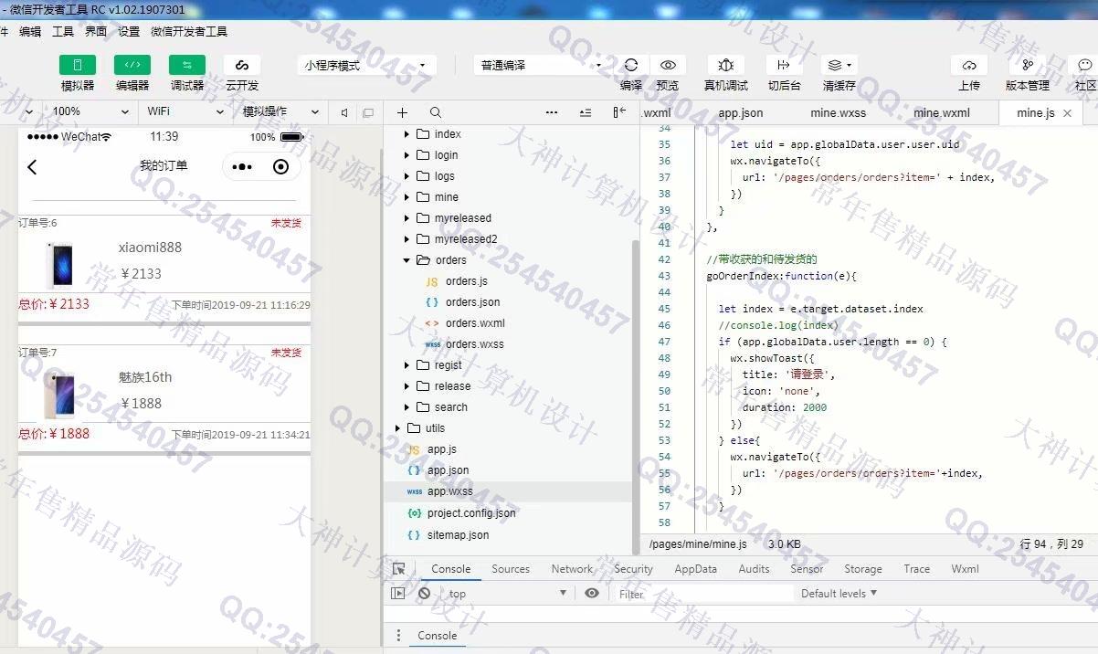Image resolution: width=1098 pixels, height=654 pixels.
Task: Open the WiFi network dropdown
Action: (185, 111)
